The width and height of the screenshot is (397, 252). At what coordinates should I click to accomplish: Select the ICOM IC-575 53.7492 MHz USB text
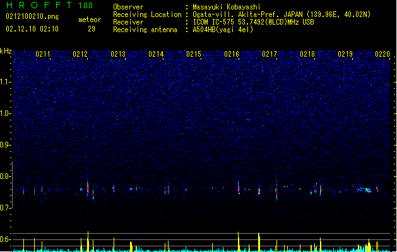(x=253, y=22)
